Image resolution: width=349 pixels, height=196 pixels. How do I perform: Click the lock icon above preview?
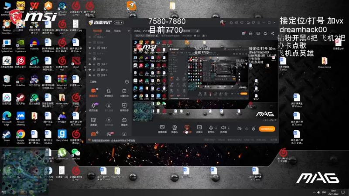click(250, 34)
